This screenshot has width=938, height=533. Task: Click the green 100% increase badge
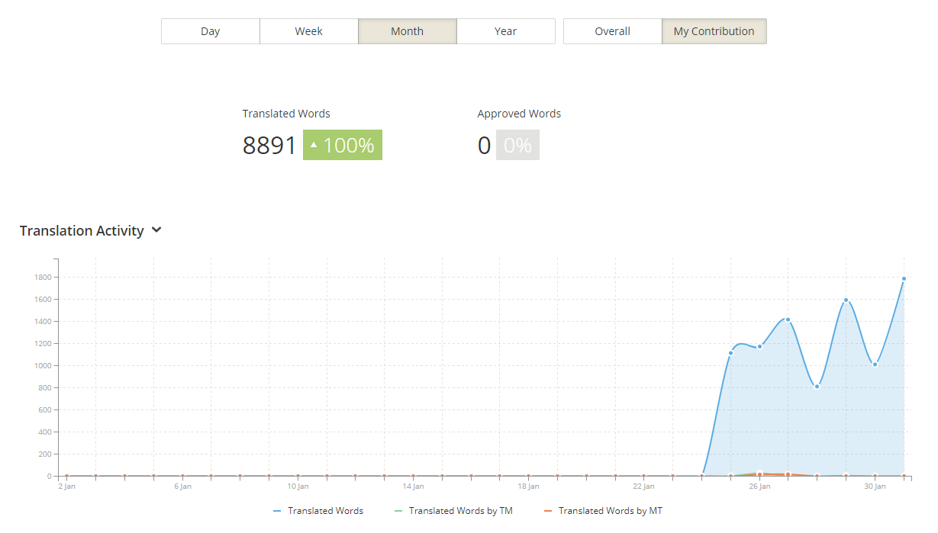[x=343, y=145]
